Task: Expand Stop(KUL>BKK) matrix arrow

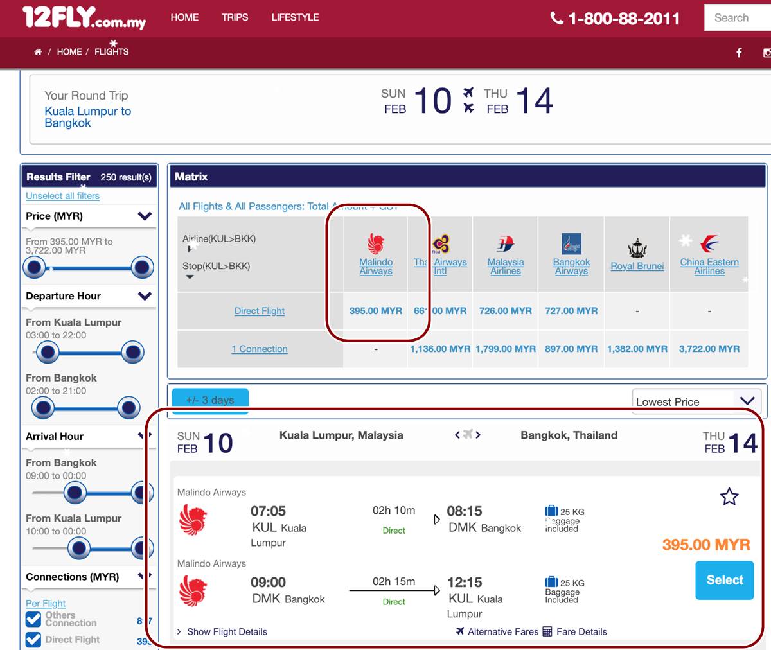Action: [190, 277]
